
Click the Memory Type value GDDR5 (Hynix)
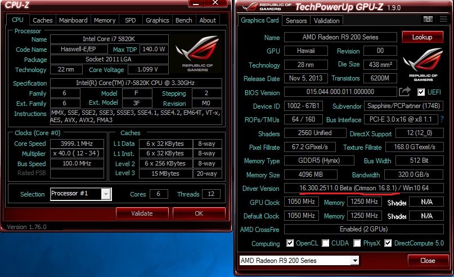[319, 160]
